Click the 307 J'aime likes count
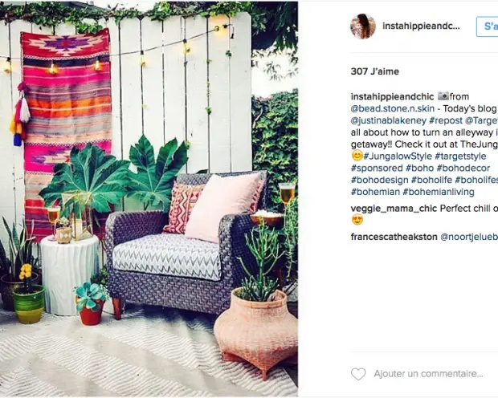 pos(375,71)
